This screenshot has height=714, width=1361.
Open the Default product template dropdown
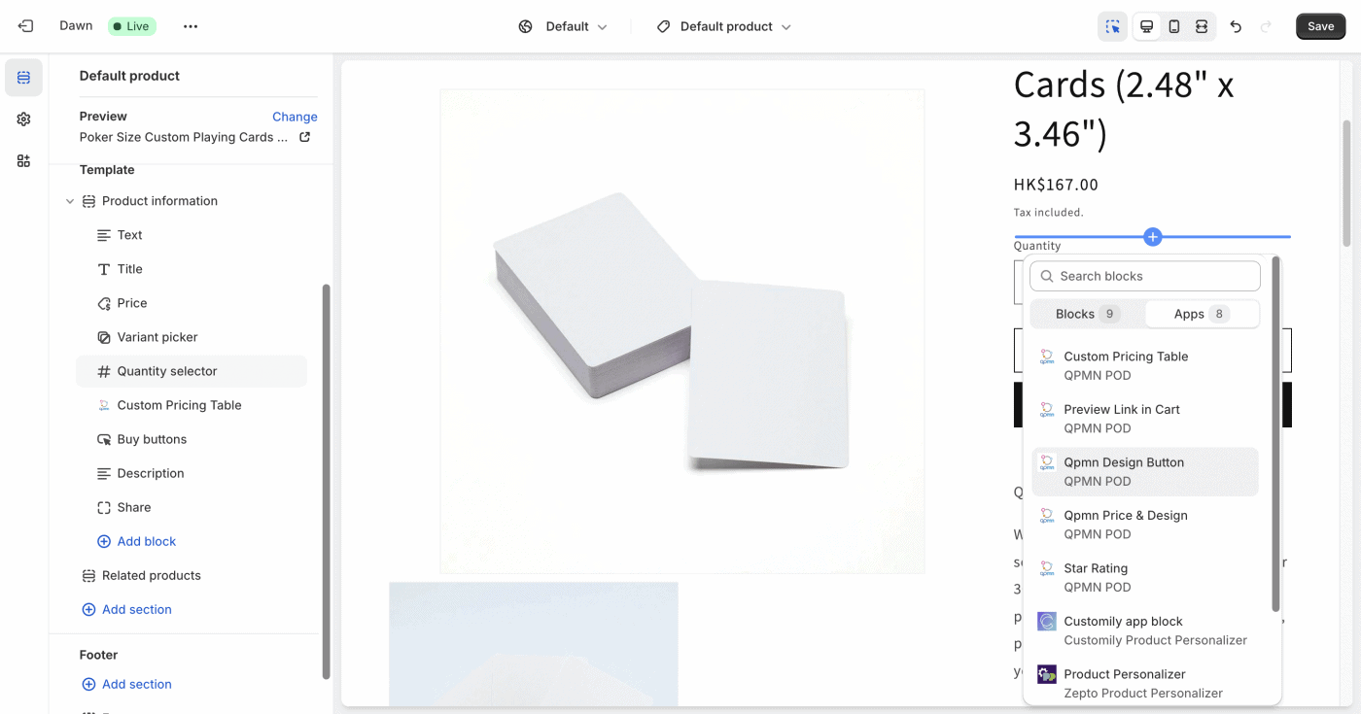point(724,26)
